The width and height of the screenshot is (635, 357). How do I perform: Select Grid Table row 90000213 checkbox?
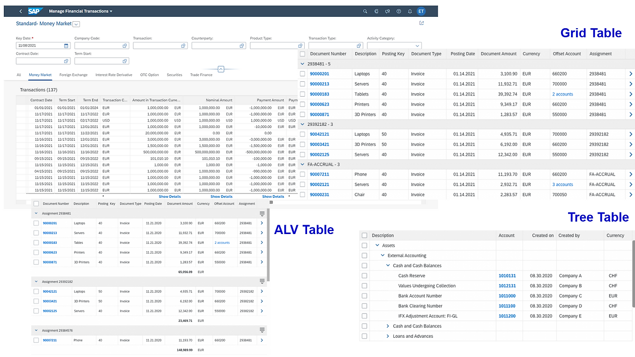[303, 84]
